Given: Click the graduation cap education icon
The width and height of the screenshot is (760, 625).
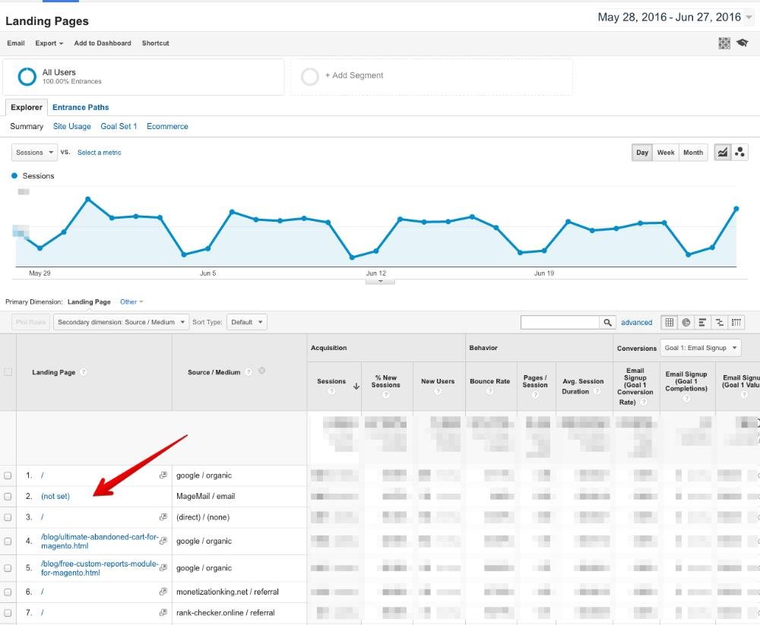Looking at the screenshot, I should (x=742, y=43).
